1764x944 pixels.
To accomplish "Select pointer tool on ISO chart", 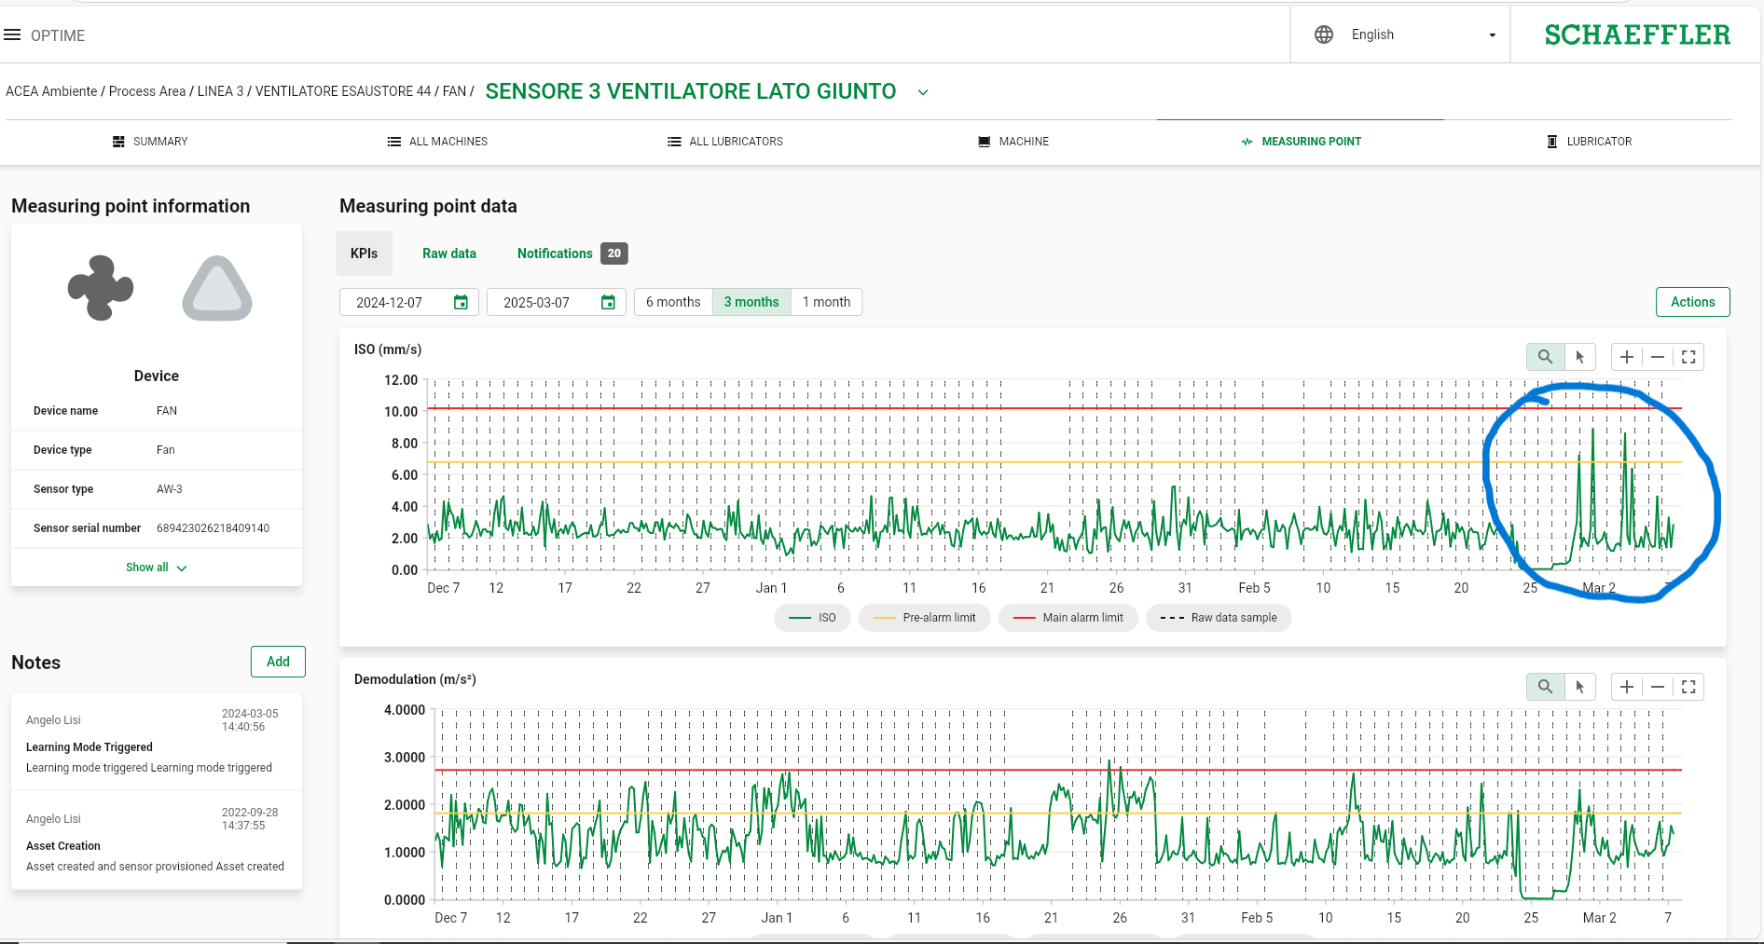I will pos(1579,357).
